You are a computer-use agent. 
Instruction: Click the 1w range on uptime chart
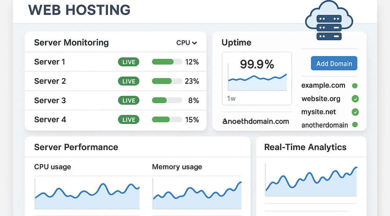click(231, 98)
